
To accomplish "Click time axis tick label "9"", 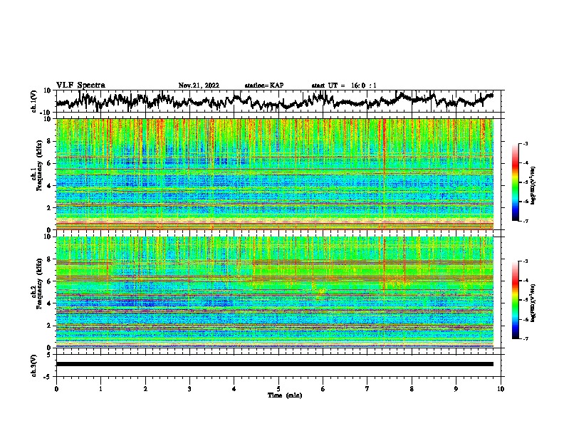I will click(456, 389).
